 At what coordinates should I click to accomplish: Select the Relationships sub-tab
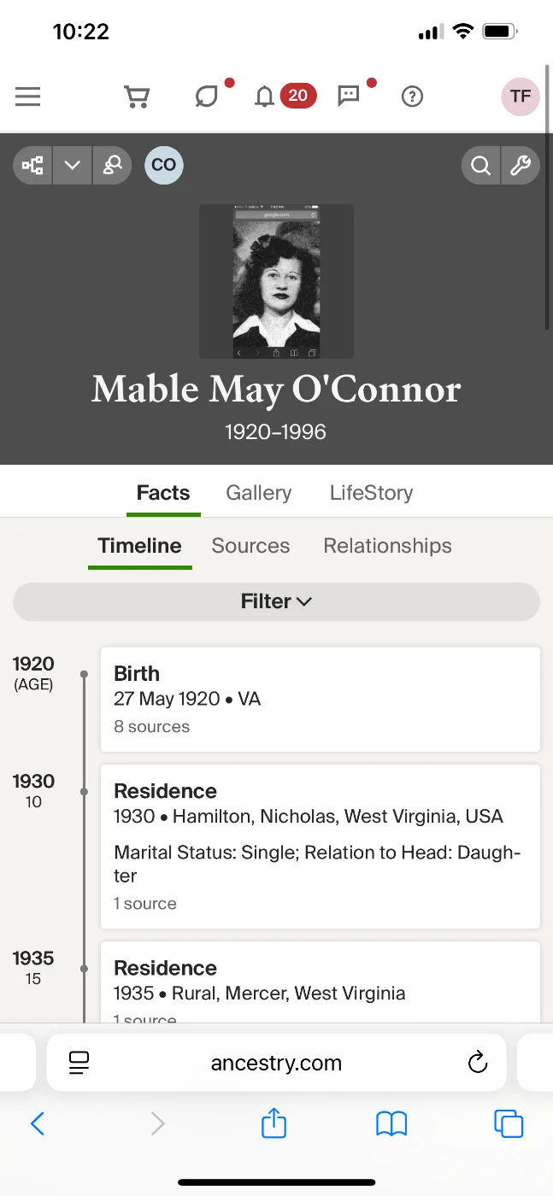coord(387,546)
